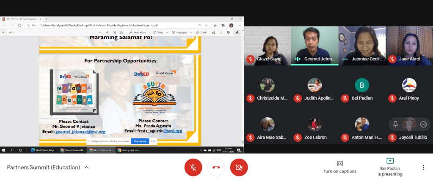This screenshot has width=433, height=181.
Task: Remove Joycell Tubillo from the call
Action: tap(423, 124)
